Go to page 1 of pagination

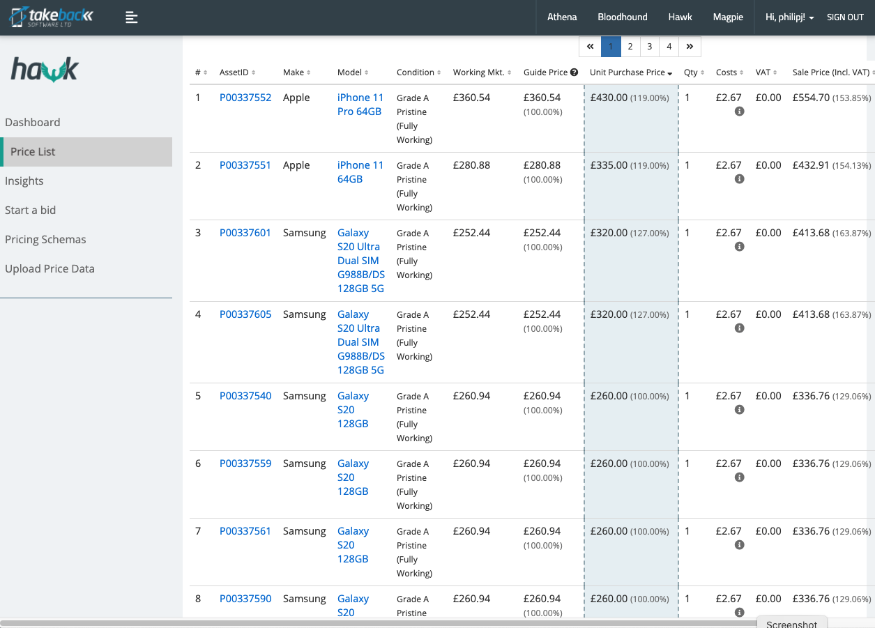(x=611, y=47)
